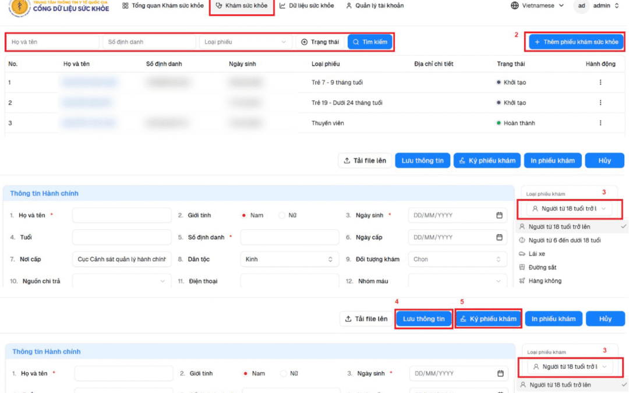Click the 4. Tuổi input field
Viewport: 629px width, 393px height.
(122, 238)
